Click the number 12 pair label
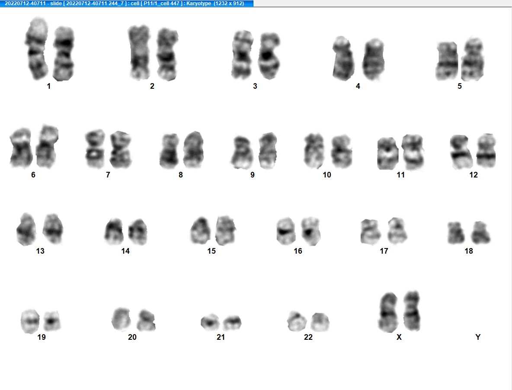The height and width of the screenshot is (390, 512). click(x=474, y=175)
